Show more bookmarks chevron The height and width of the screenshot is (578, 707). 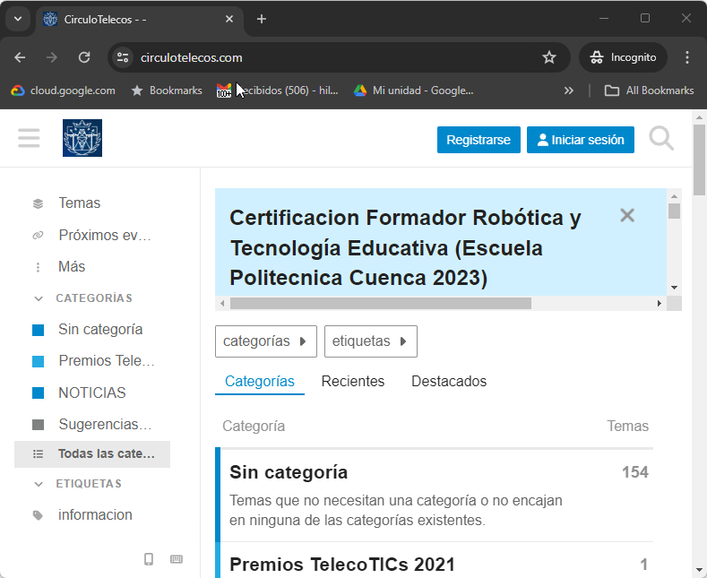click(569, 91)
